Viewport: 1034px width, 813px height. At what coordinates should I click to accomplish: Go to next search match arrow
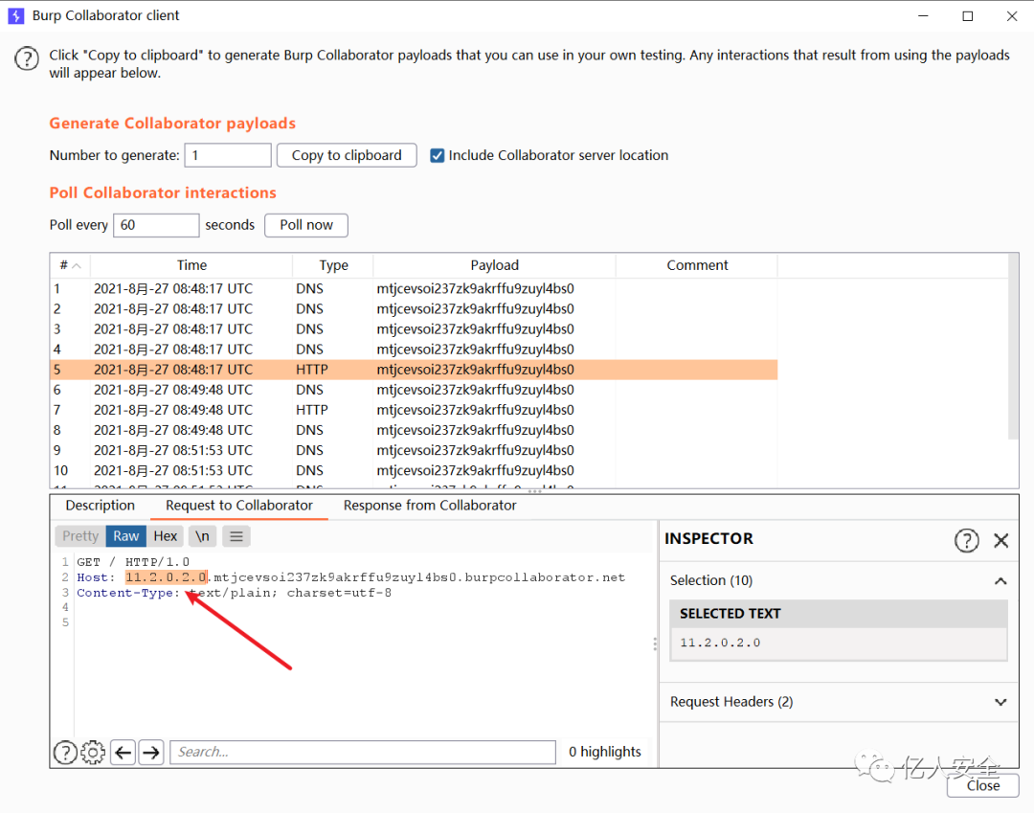tap(151, 752)
